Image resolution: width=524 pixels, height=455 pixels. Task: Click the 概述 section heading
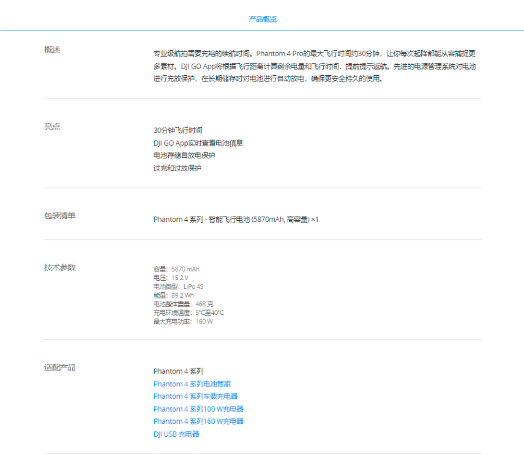(52, 50)
